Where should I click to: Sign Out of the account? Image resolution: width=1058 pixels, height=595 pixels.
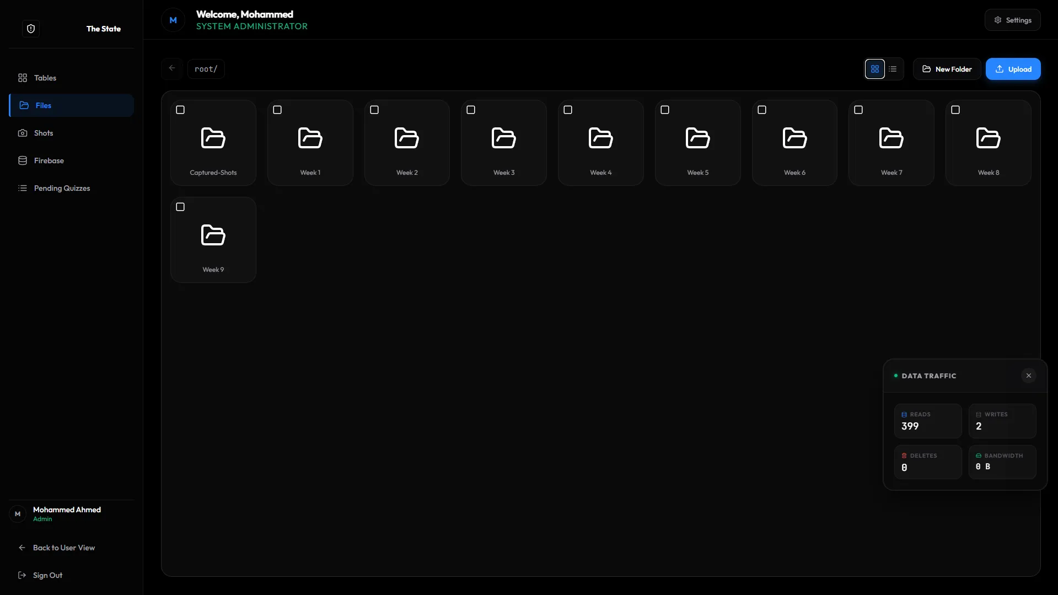pos(71,575)
